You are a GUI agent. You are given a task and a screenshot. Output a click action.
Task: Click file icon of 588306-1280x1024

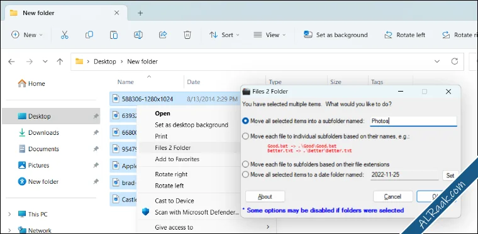(x=116, y=98)
